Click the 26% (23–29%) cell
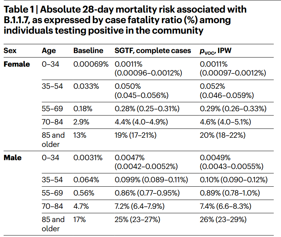The height and width of the screenshot is (237, 281). pyautogui.click(x=223, y=220)
